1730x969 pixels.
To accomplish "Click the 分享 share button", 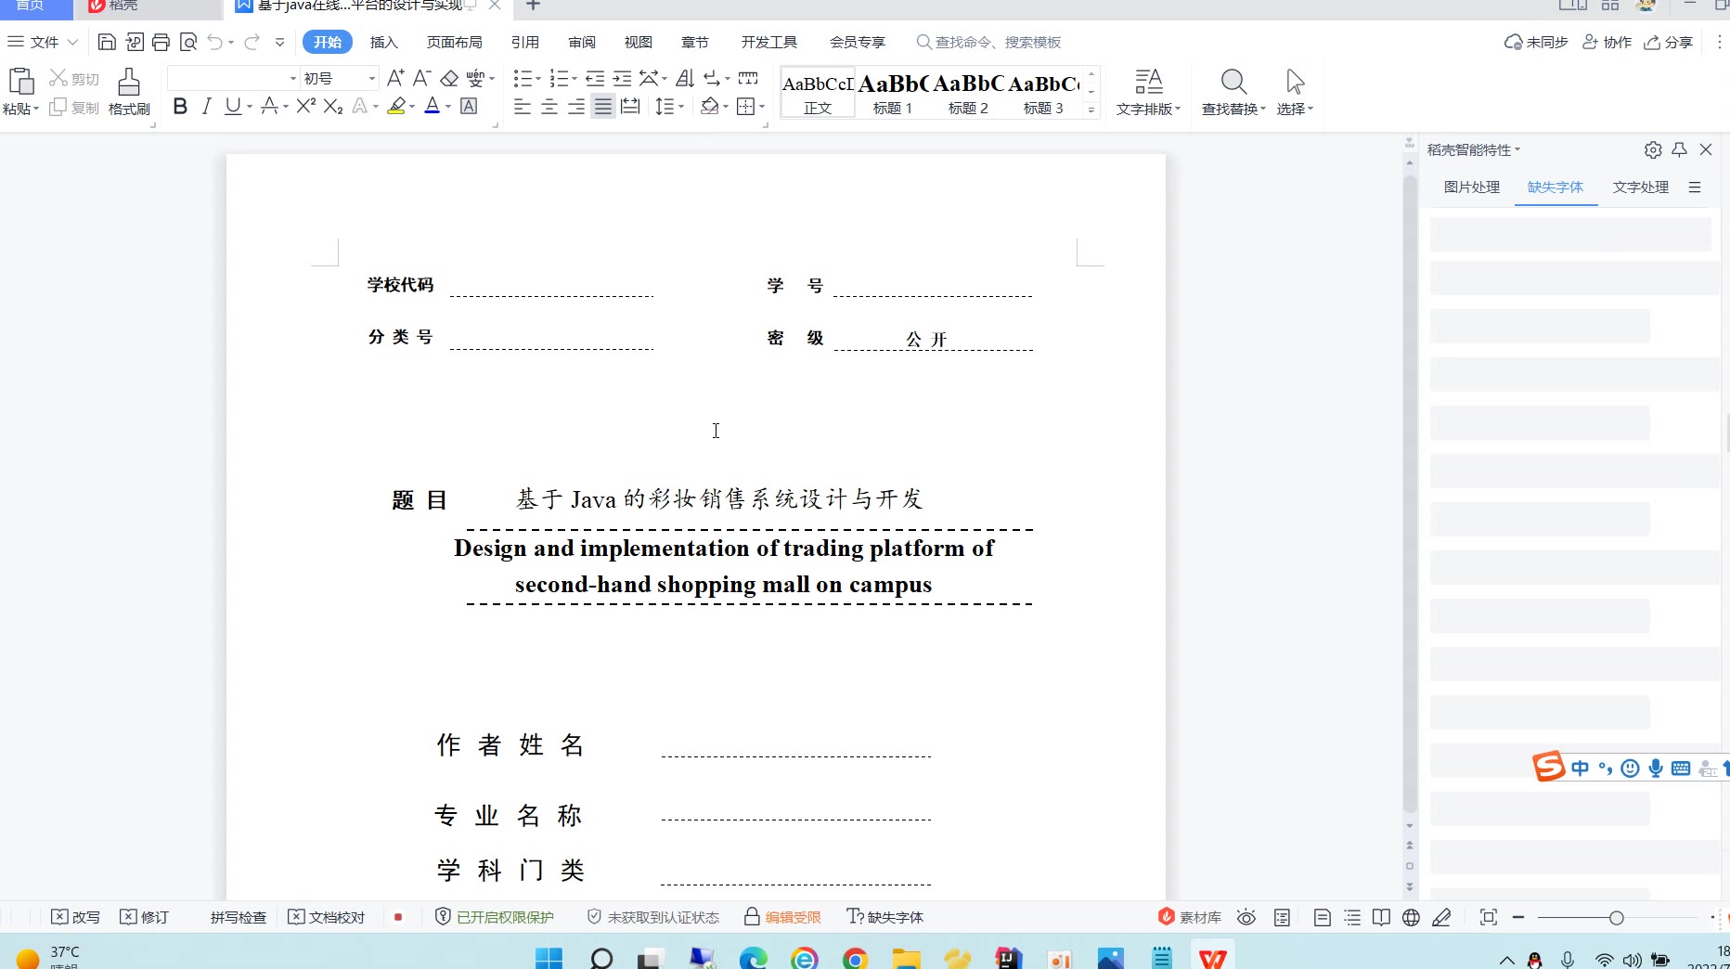I will (1669, 42).
